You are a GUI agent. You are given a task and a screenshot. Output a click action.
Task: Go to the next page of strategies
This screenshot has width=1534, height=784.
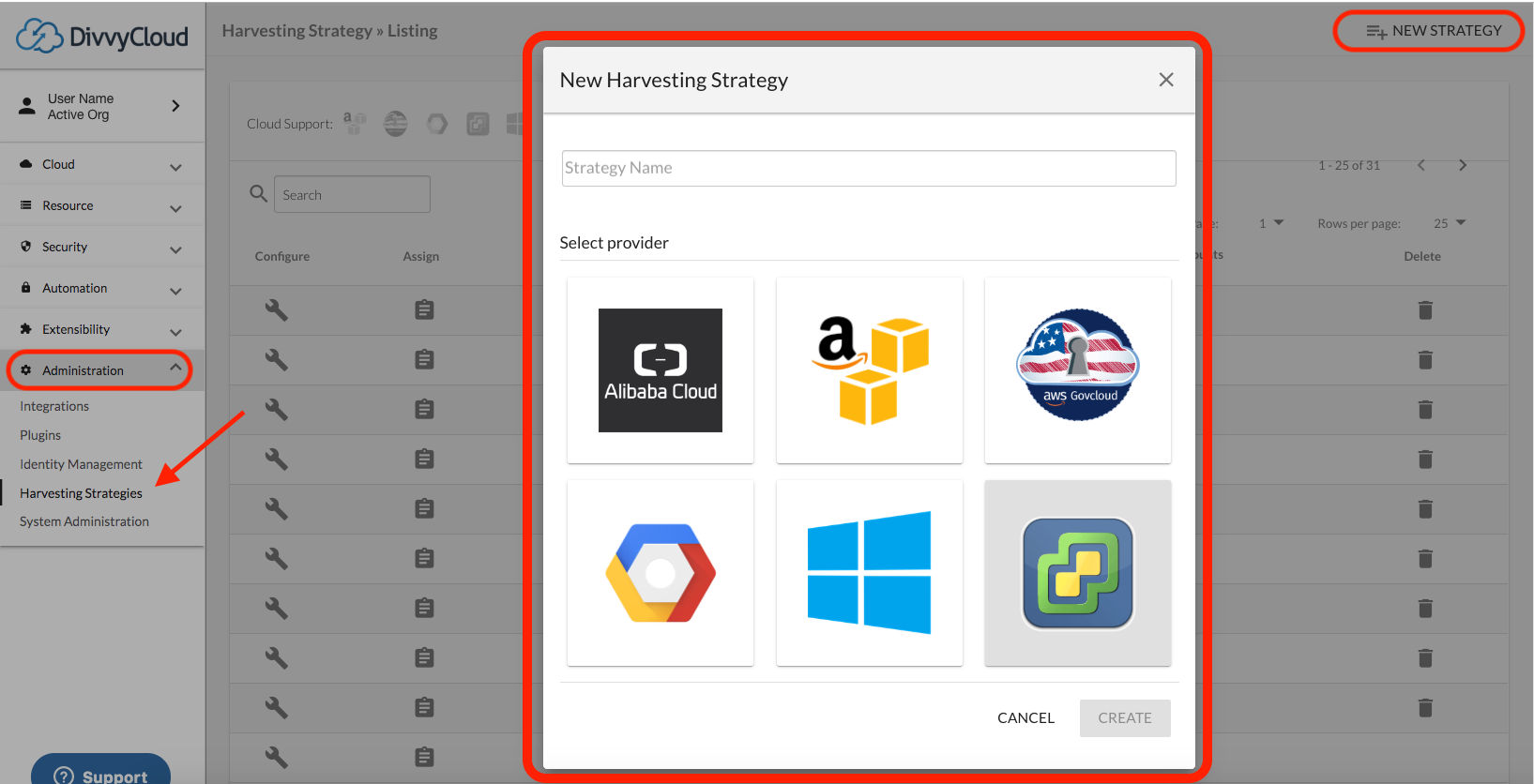coord(1463,165)
